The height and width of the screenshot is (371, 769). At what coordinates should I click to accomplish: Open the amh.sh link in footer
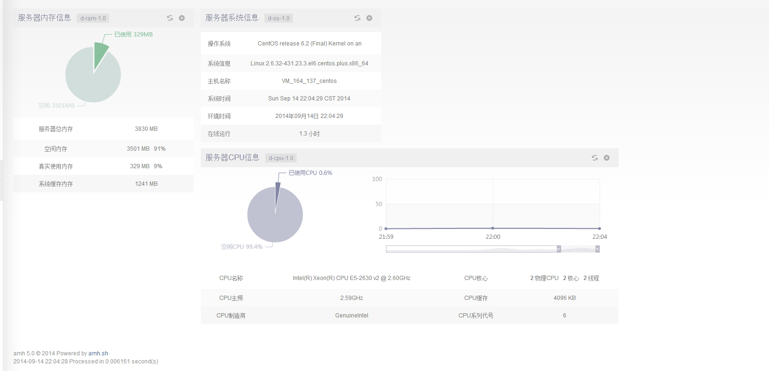(98, 353)
